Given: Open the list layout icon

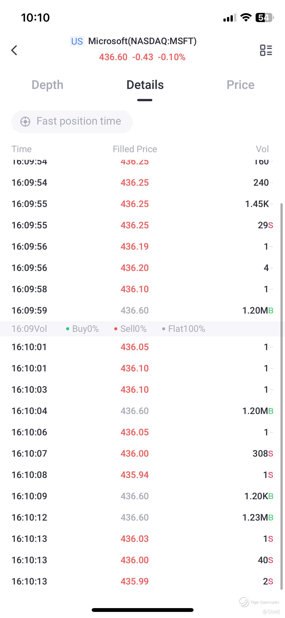Looking at the screenshot, I should [266, 50].
